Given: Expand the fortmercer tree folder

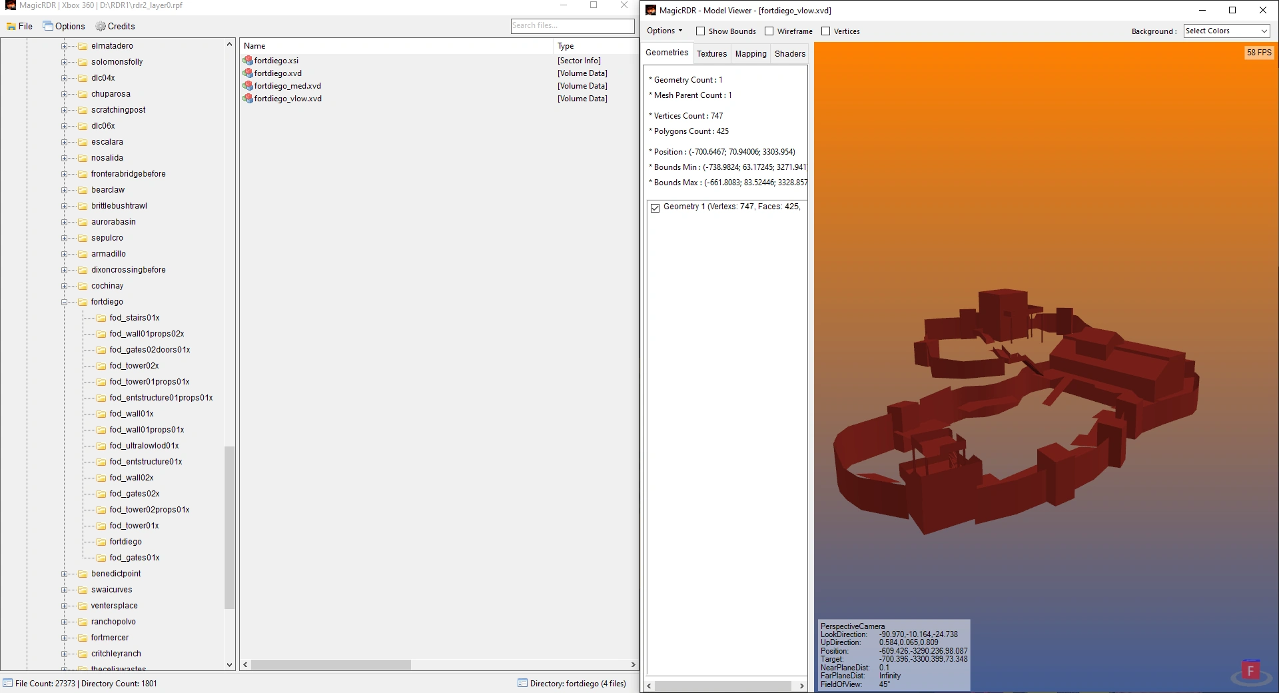Looking at the screenshot, I should (x=65, y=638).
